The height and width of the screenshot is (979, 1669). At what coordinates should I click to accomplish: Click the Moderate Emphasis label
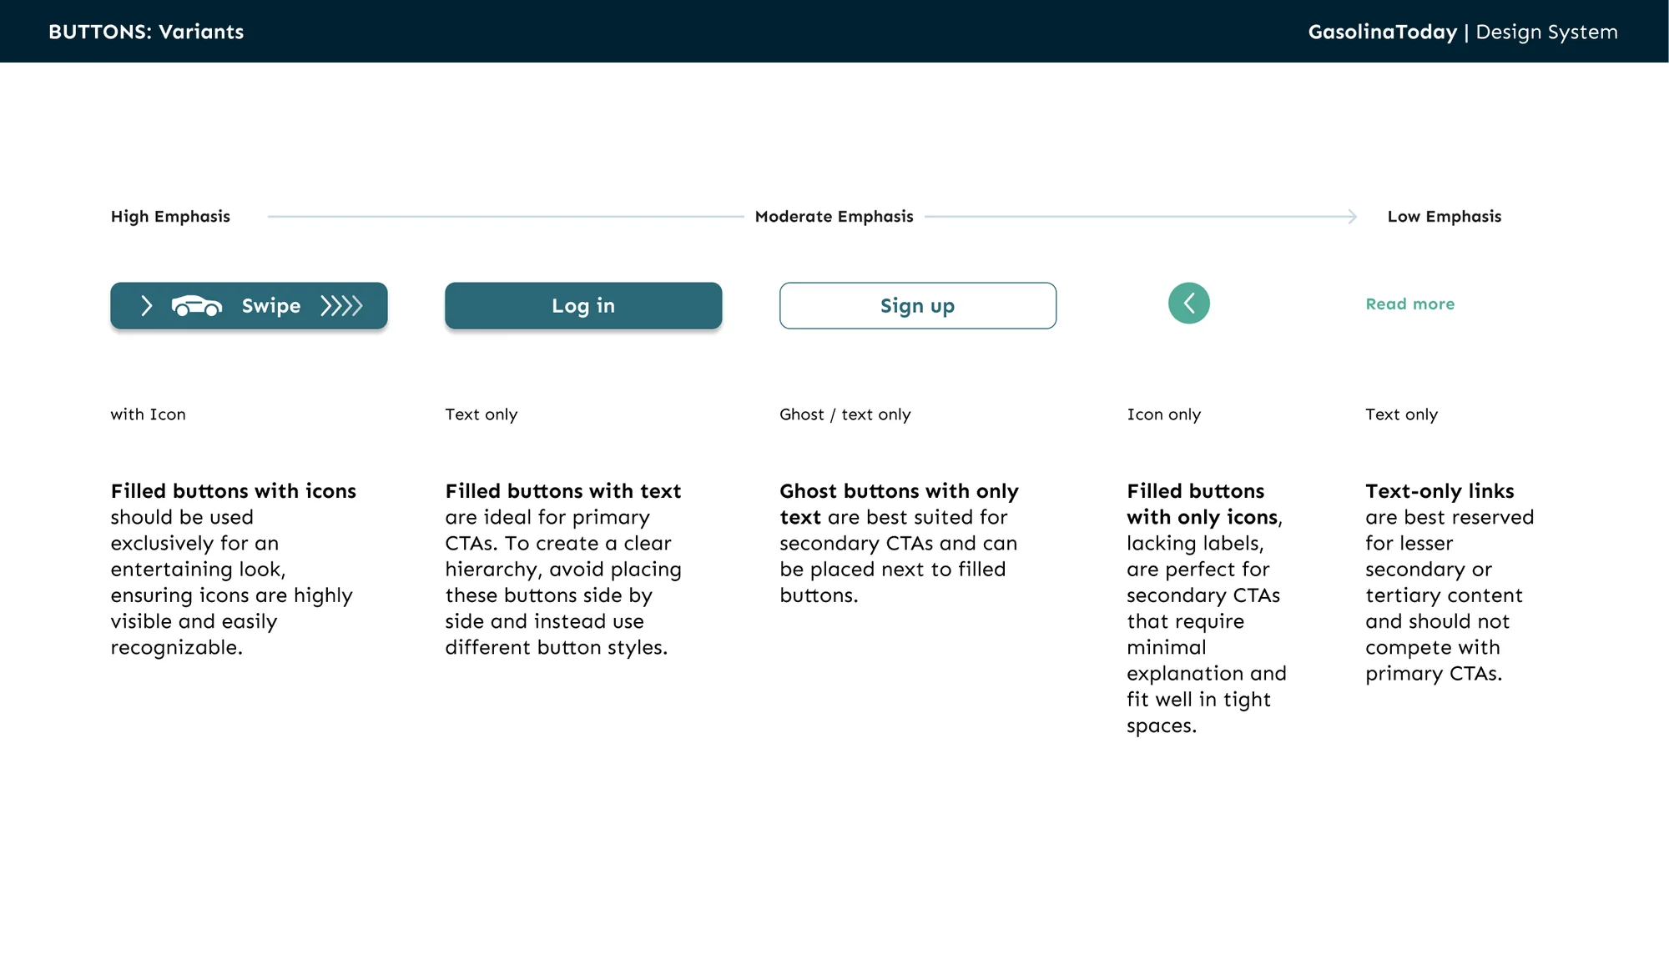click(834, 217)
